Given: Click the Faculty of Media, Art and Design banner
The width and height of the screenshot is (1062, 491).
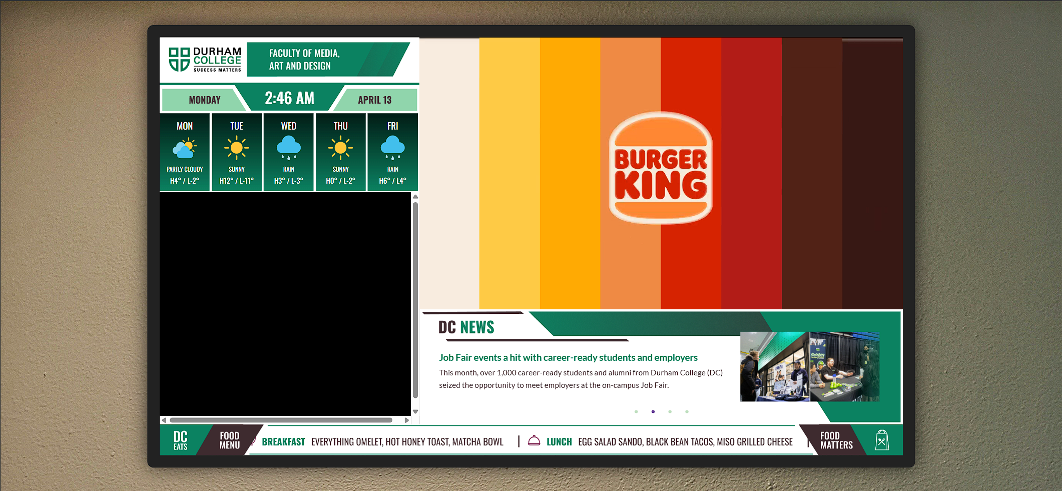Looking at the screenshot, I should coord(304,60).
